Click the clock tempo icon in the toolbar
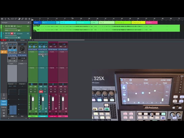 tap(26, 19)
